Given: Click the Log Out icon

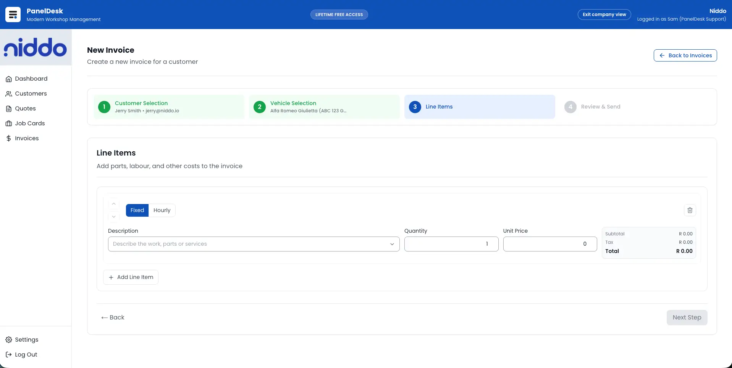Looking at the screenshot, I should point(9,355).
